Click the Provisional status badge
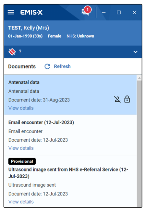 (22, 161)
